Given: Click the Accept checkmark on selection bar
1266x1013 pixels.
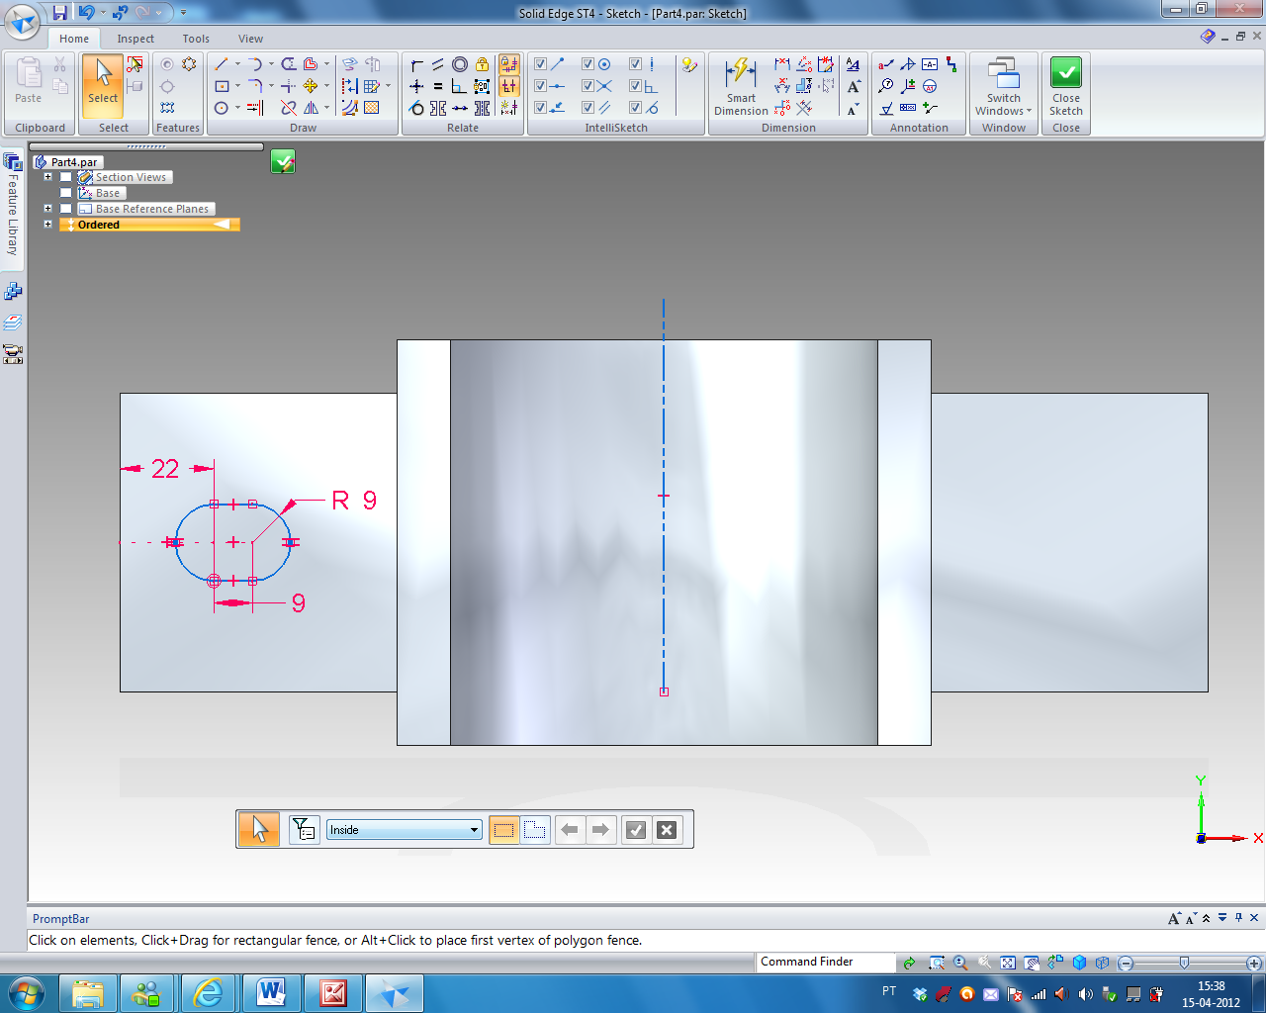Looking at the screenshot, I should tap(636, 830).
